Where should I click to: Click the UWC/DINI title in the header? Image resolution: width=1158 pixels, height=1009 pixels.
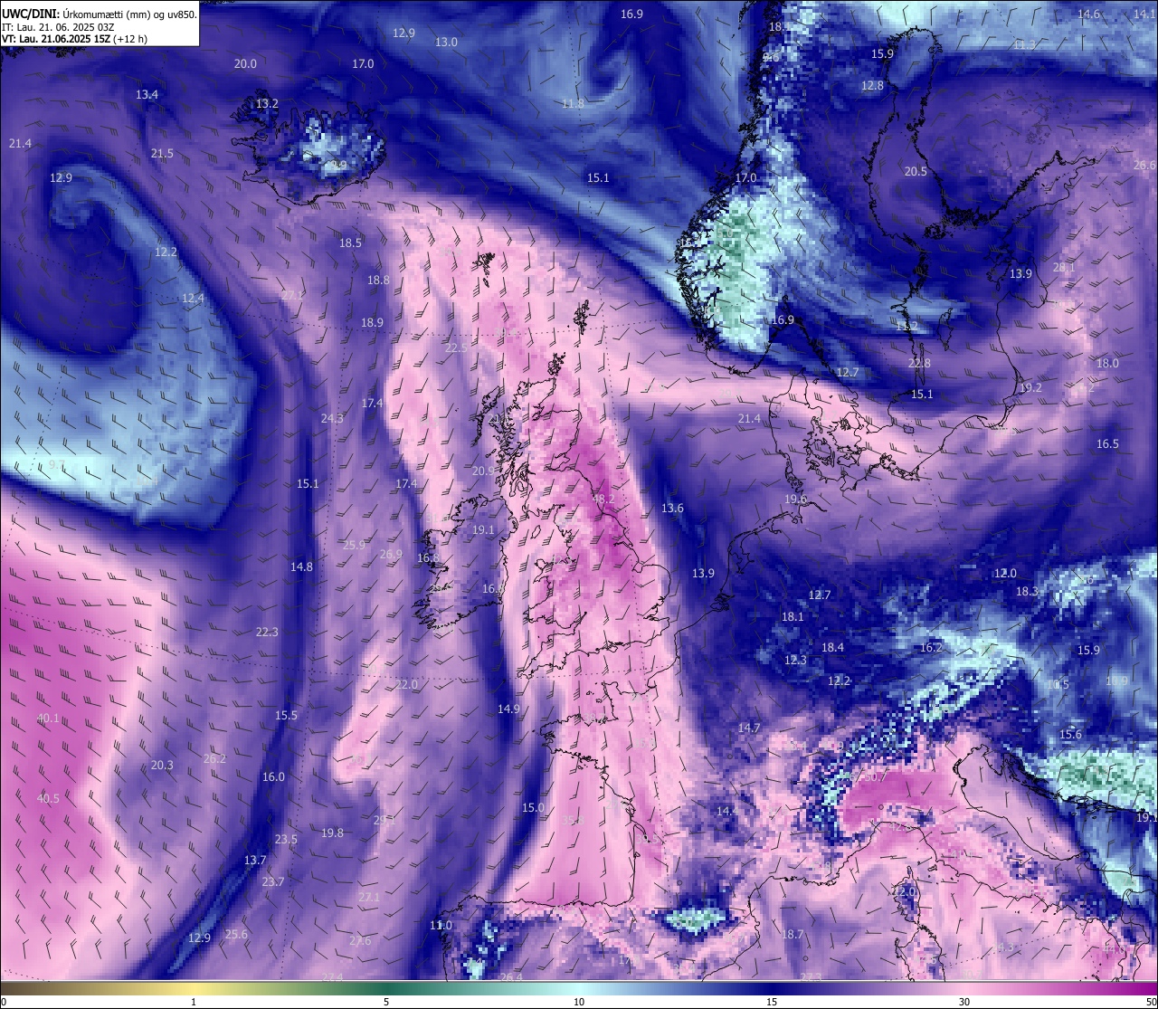(30, 14)
